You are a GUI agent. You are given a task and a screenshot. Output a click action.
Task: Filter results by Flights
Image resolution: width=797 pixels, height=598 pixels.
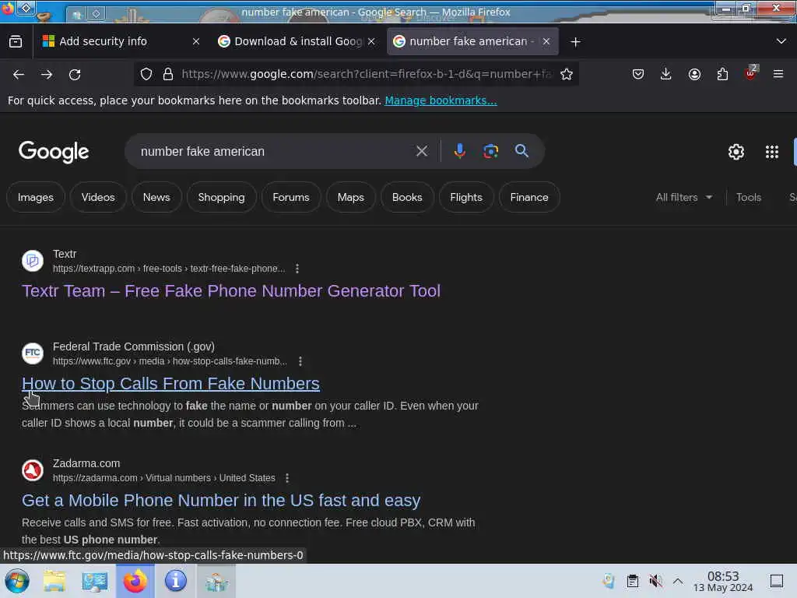pos(466,197)
